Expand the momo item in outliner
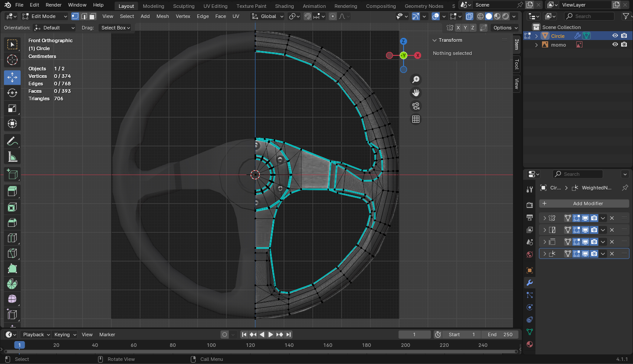Image resolution: width=633 pixels, height=364 pixels. coord(536,45)
